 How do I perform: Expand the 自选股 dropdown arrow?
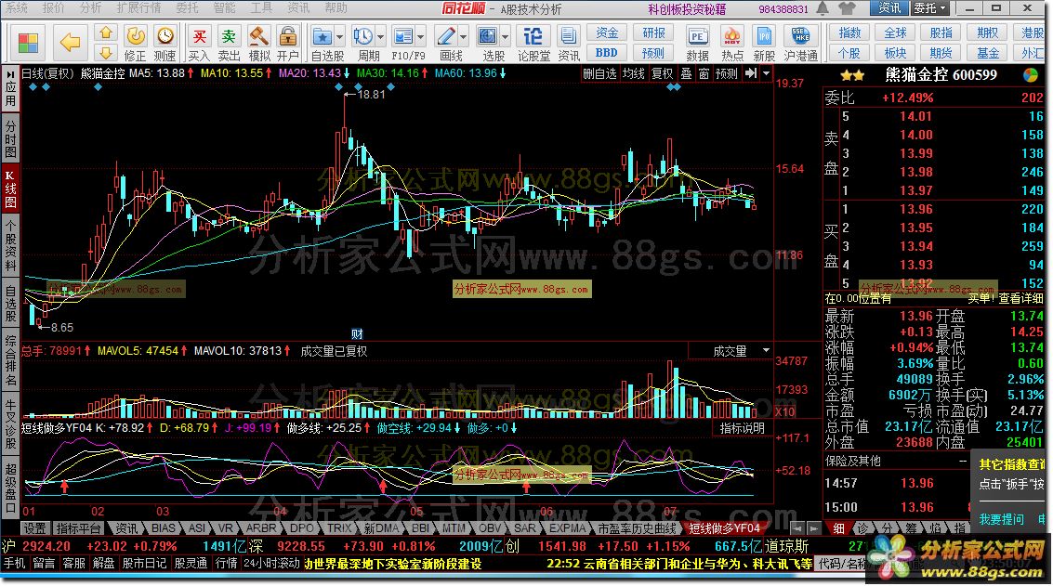pos(339,37)
